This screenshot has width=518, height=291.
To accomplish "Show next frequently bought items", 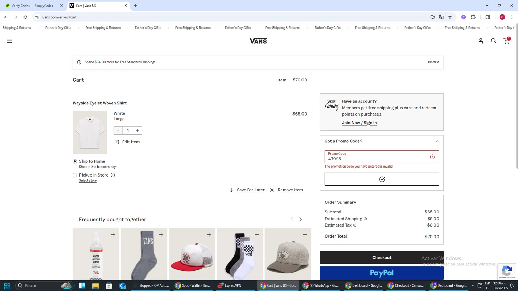I will point(300,219).
